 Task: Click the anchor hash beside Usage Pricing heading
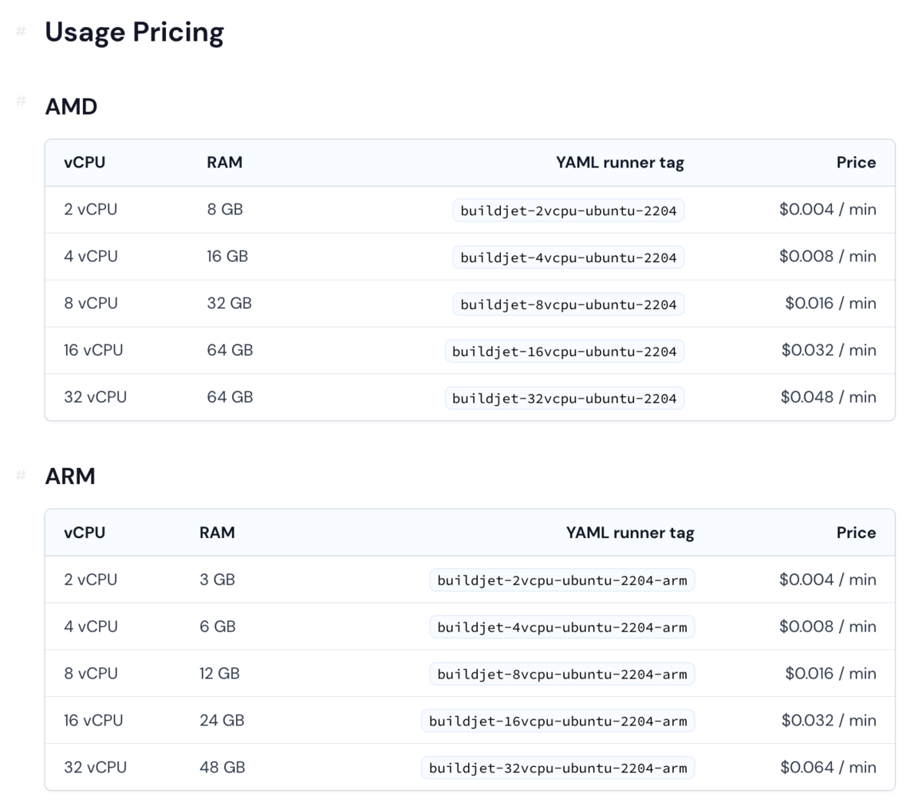point(22,31)
